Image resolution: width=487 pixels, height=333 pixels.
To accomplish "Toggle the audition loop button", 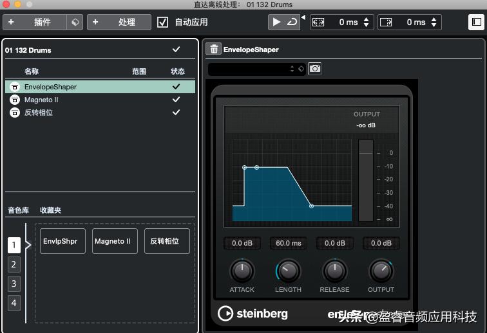I will [292, 22].
